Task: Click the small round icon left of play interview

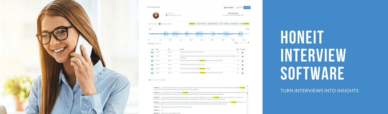Action: (x=149, y=44)
